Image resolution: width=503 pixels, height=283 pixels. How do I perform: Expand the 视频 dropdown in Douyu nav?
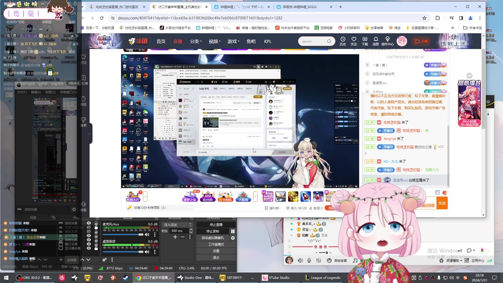tap(215, 41)
